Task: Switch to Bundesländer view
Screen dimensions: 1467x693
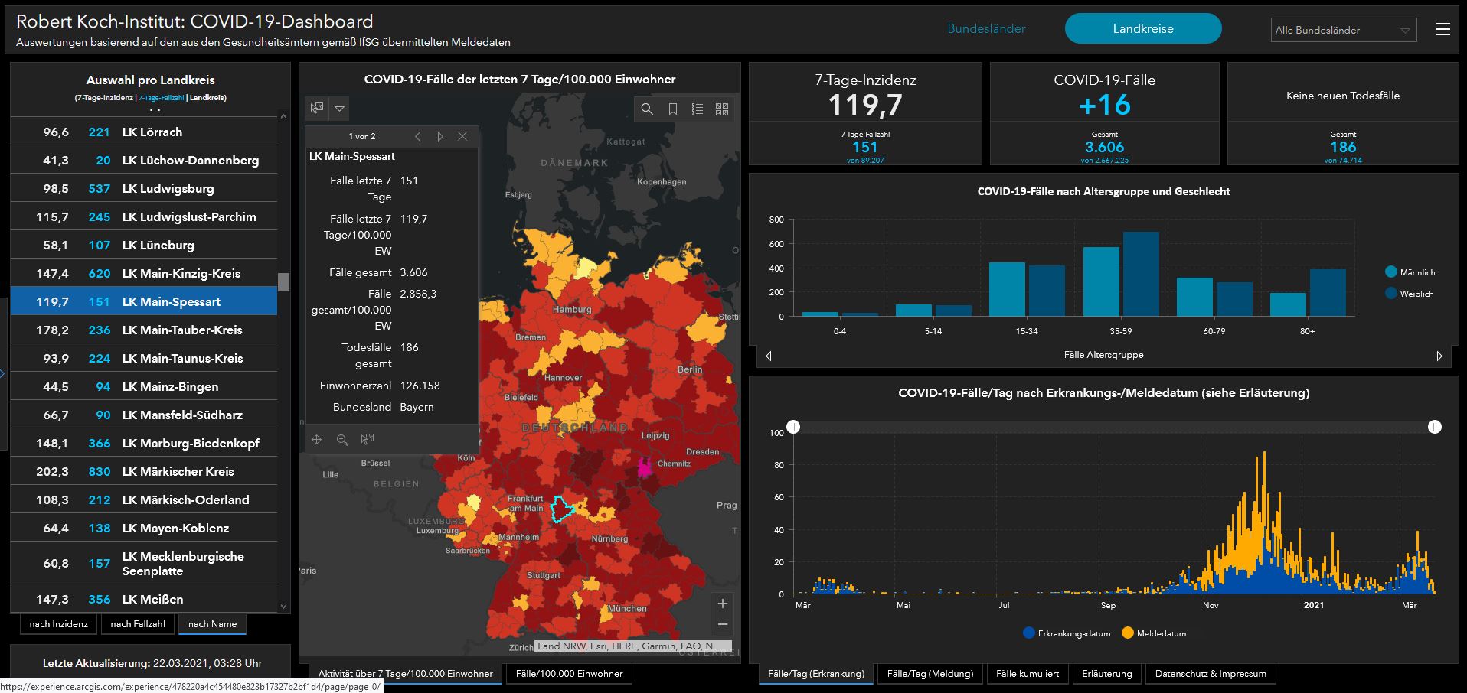Action: pos(986,29)
